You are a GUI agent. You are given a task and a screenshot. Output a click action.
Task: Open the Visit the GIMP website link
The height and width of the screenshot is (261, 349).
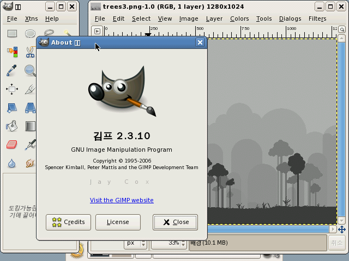coord(122,200)
